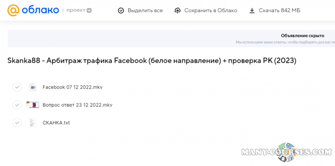335x166 pixels.
Task: Click folder title Skanka88 - Арбитраж трафика Facebook
Action: pos(152,61)
